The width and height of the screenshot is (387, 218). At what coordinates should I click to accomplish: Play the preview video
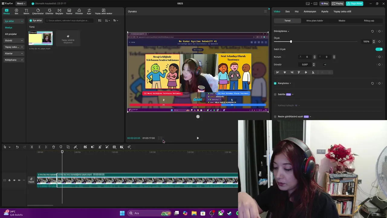click(198, 138)
